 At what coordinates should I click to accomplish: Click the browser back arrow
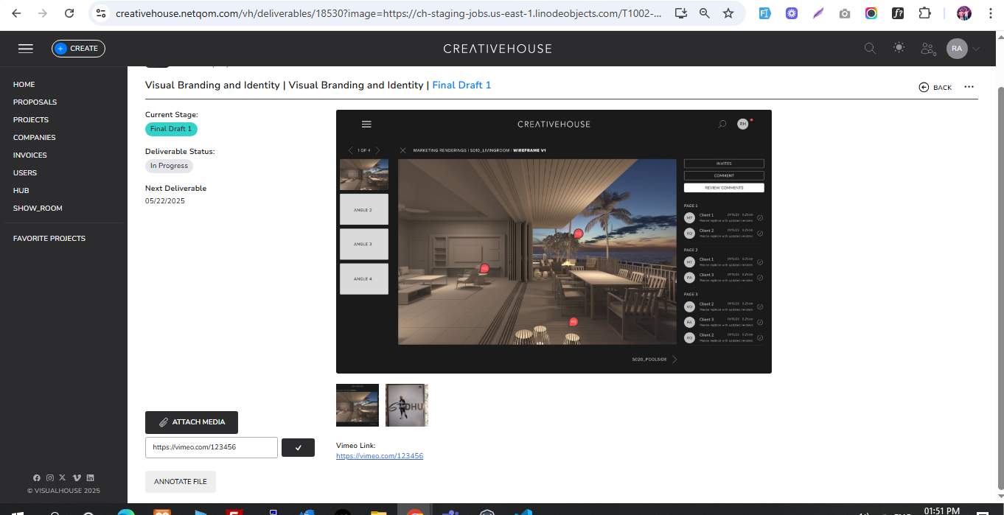click(16, 13)
